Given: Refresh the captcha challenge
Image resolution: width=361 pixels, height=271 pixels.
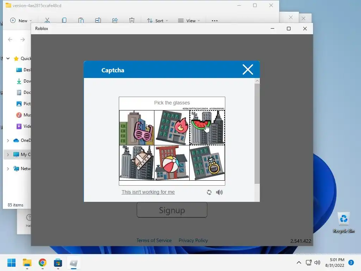Looking at the screenshot, I should coord(209,192).
